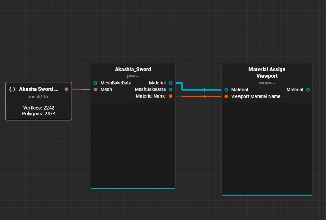326x220 pixels.
Task: Click the brown mesh connection wire
Action: [x=81, y=89]
